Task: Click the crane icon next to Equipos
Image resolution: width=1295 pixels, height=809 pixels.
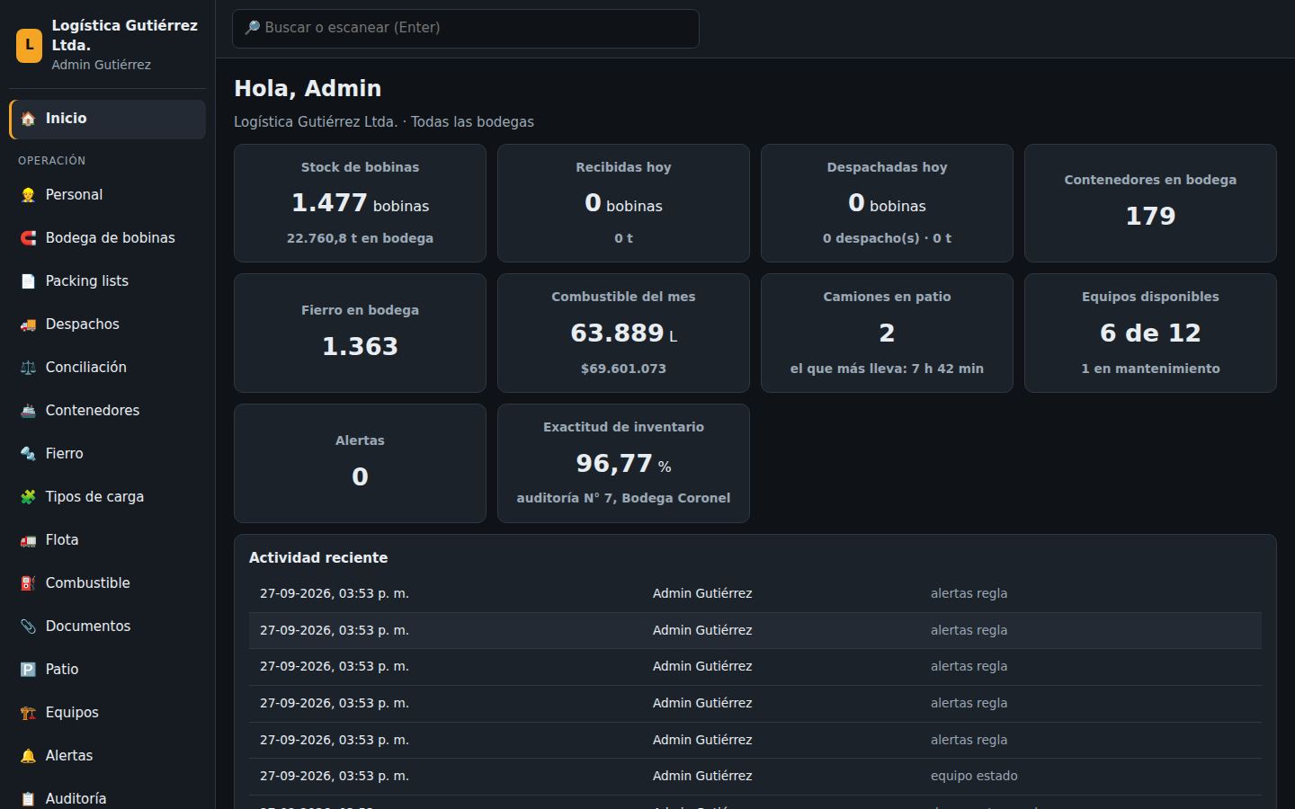Action: [x=28, y=713]
